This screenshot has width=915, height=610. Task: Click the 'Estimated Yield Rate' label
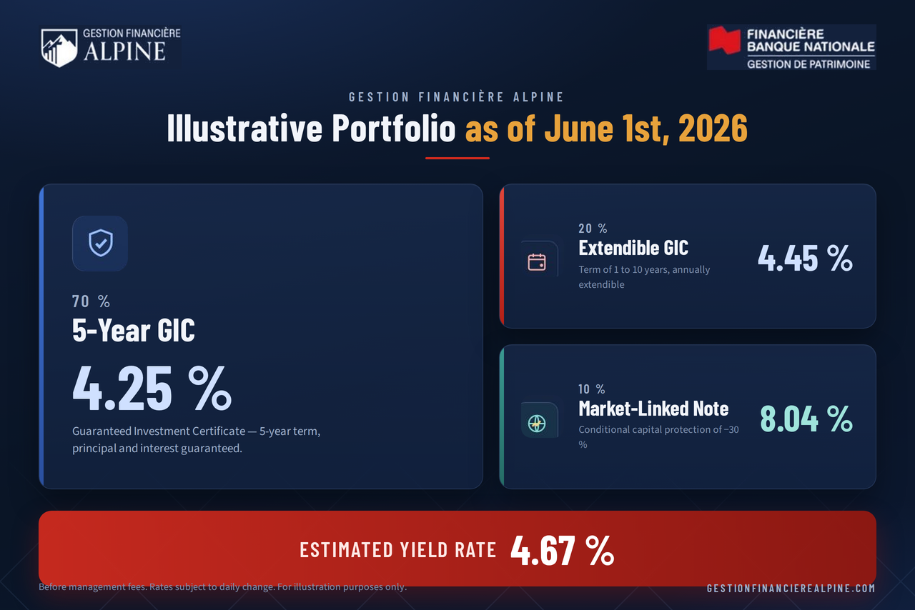(x=398, y=549)
